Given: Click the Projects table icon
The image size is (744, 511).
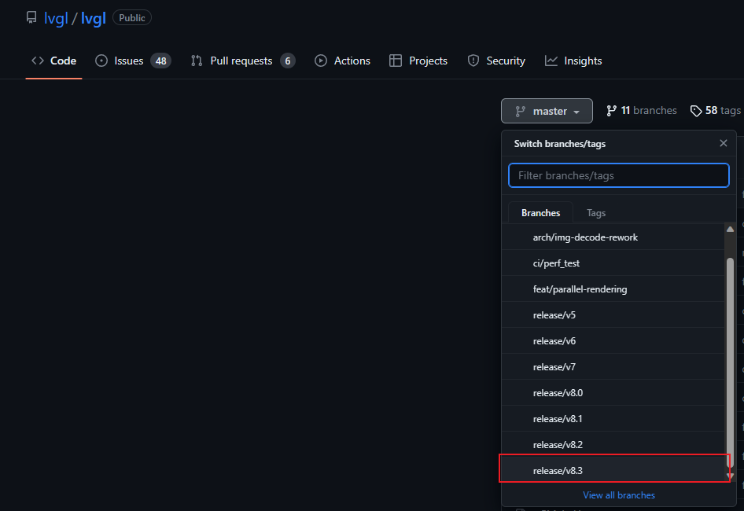Looking at the screenshot, I should click(x=396, y=61).
